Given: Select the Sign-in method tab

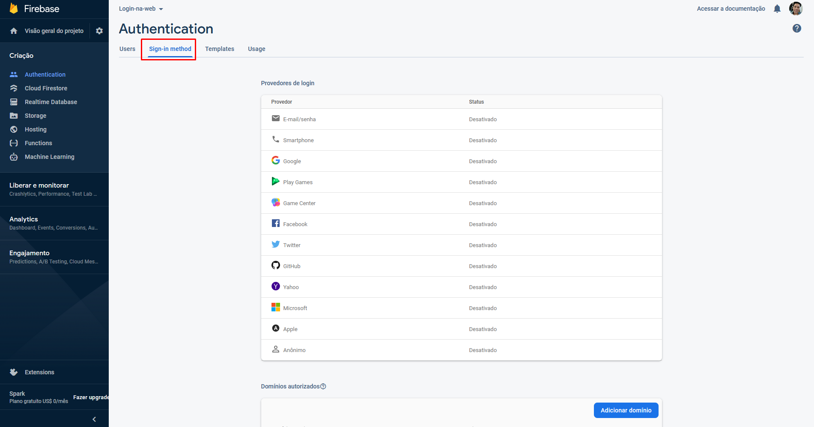Looking at the screenshot, I should point(170,49).
